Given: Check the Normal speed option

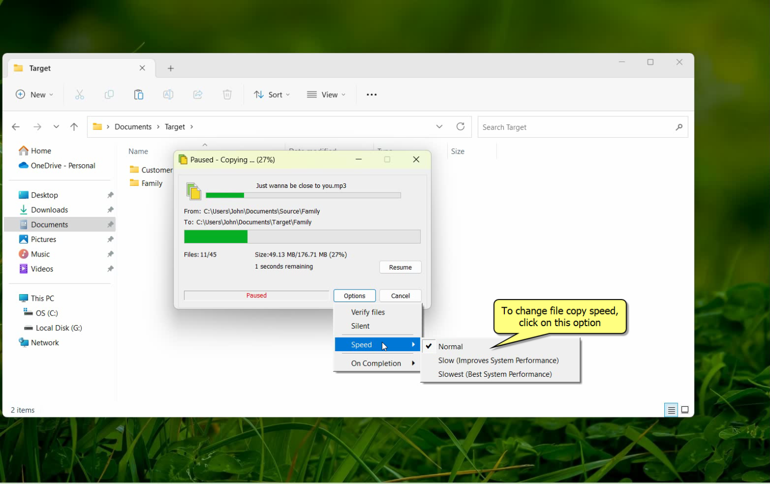Looking at the screenshot, I should [x=451, y=346].
